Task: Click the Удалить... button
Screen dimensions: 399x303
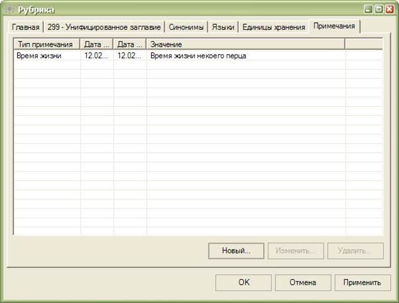Action: coord(355,251)
